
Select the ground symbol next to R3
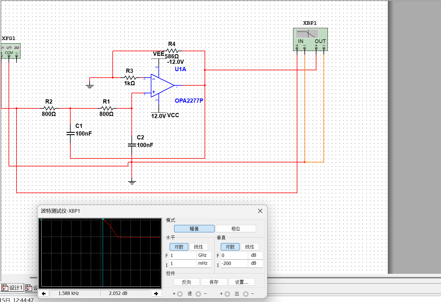[x=90, y=86]
